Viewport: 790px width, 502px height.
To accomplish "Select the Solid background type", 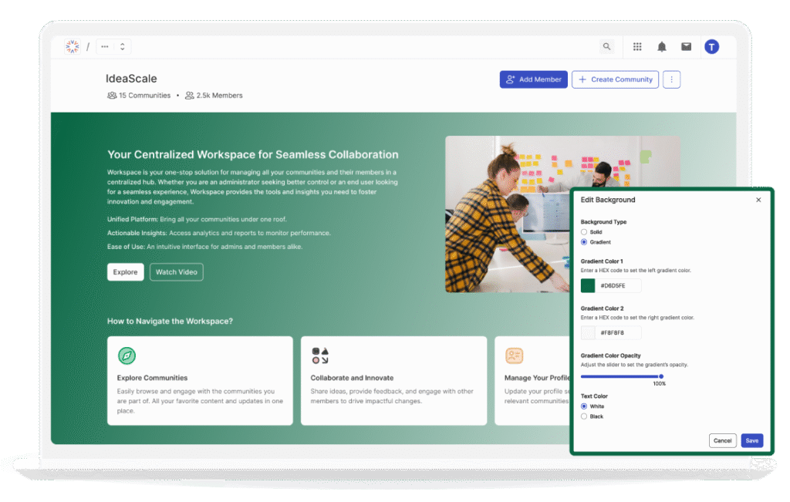I will 585,231.
